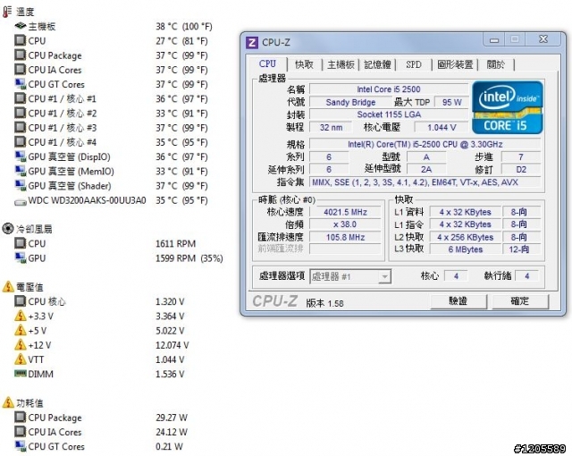
Task: Click the +12 V voltage warning icon
Action: pos(21,345)
